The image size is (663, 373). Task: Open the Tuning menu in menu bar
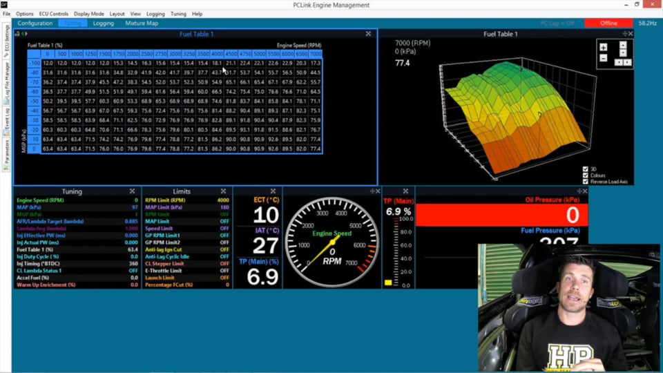(x=178, y=14)
